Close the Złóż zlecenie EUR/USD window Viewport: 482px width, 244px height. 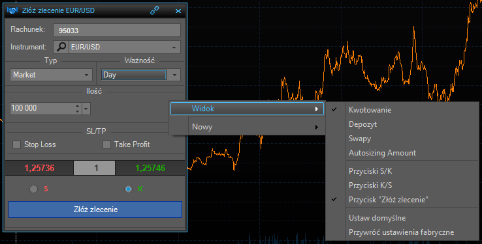[178, 11]
